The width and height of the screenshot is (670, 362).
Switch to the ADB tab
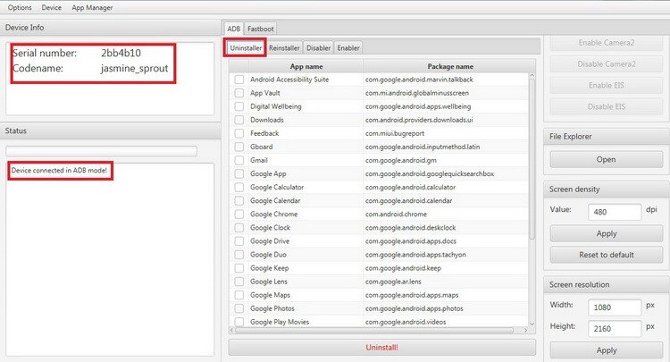233,29
